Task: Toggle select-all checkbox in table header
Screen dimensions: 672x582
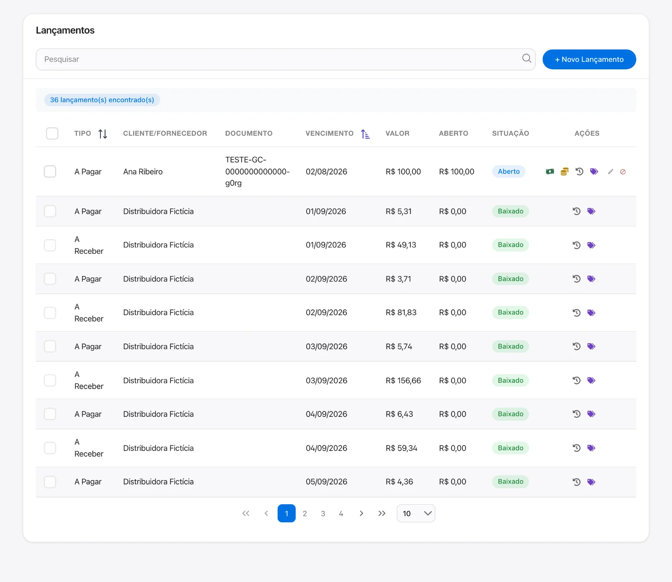Action: coord(52,133)
